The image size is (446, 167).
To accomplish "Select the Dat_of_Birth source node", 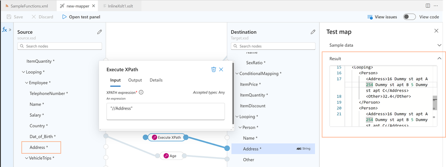I will coord(43,137).
